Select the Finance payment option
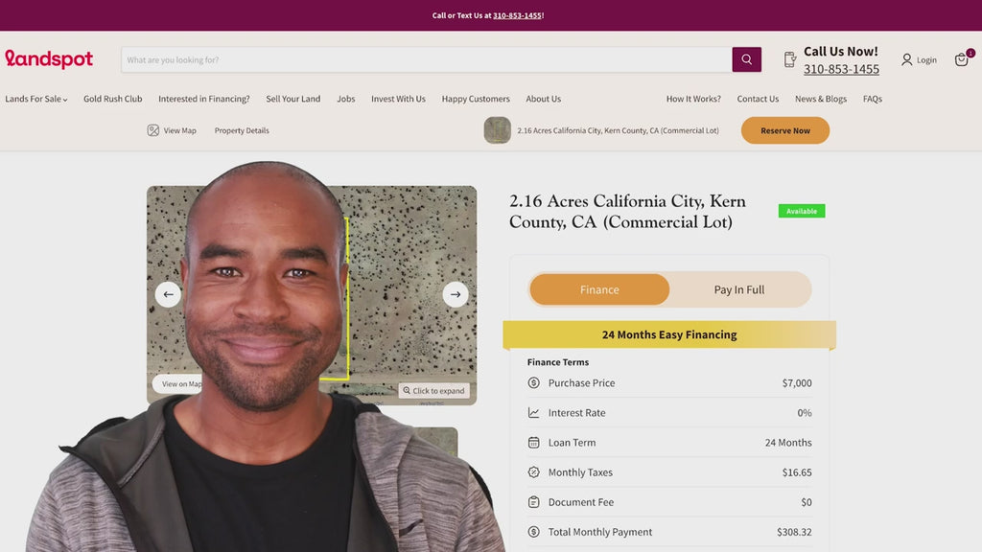The height and width of the screenshot is (552, 982). tap(599, 289)
